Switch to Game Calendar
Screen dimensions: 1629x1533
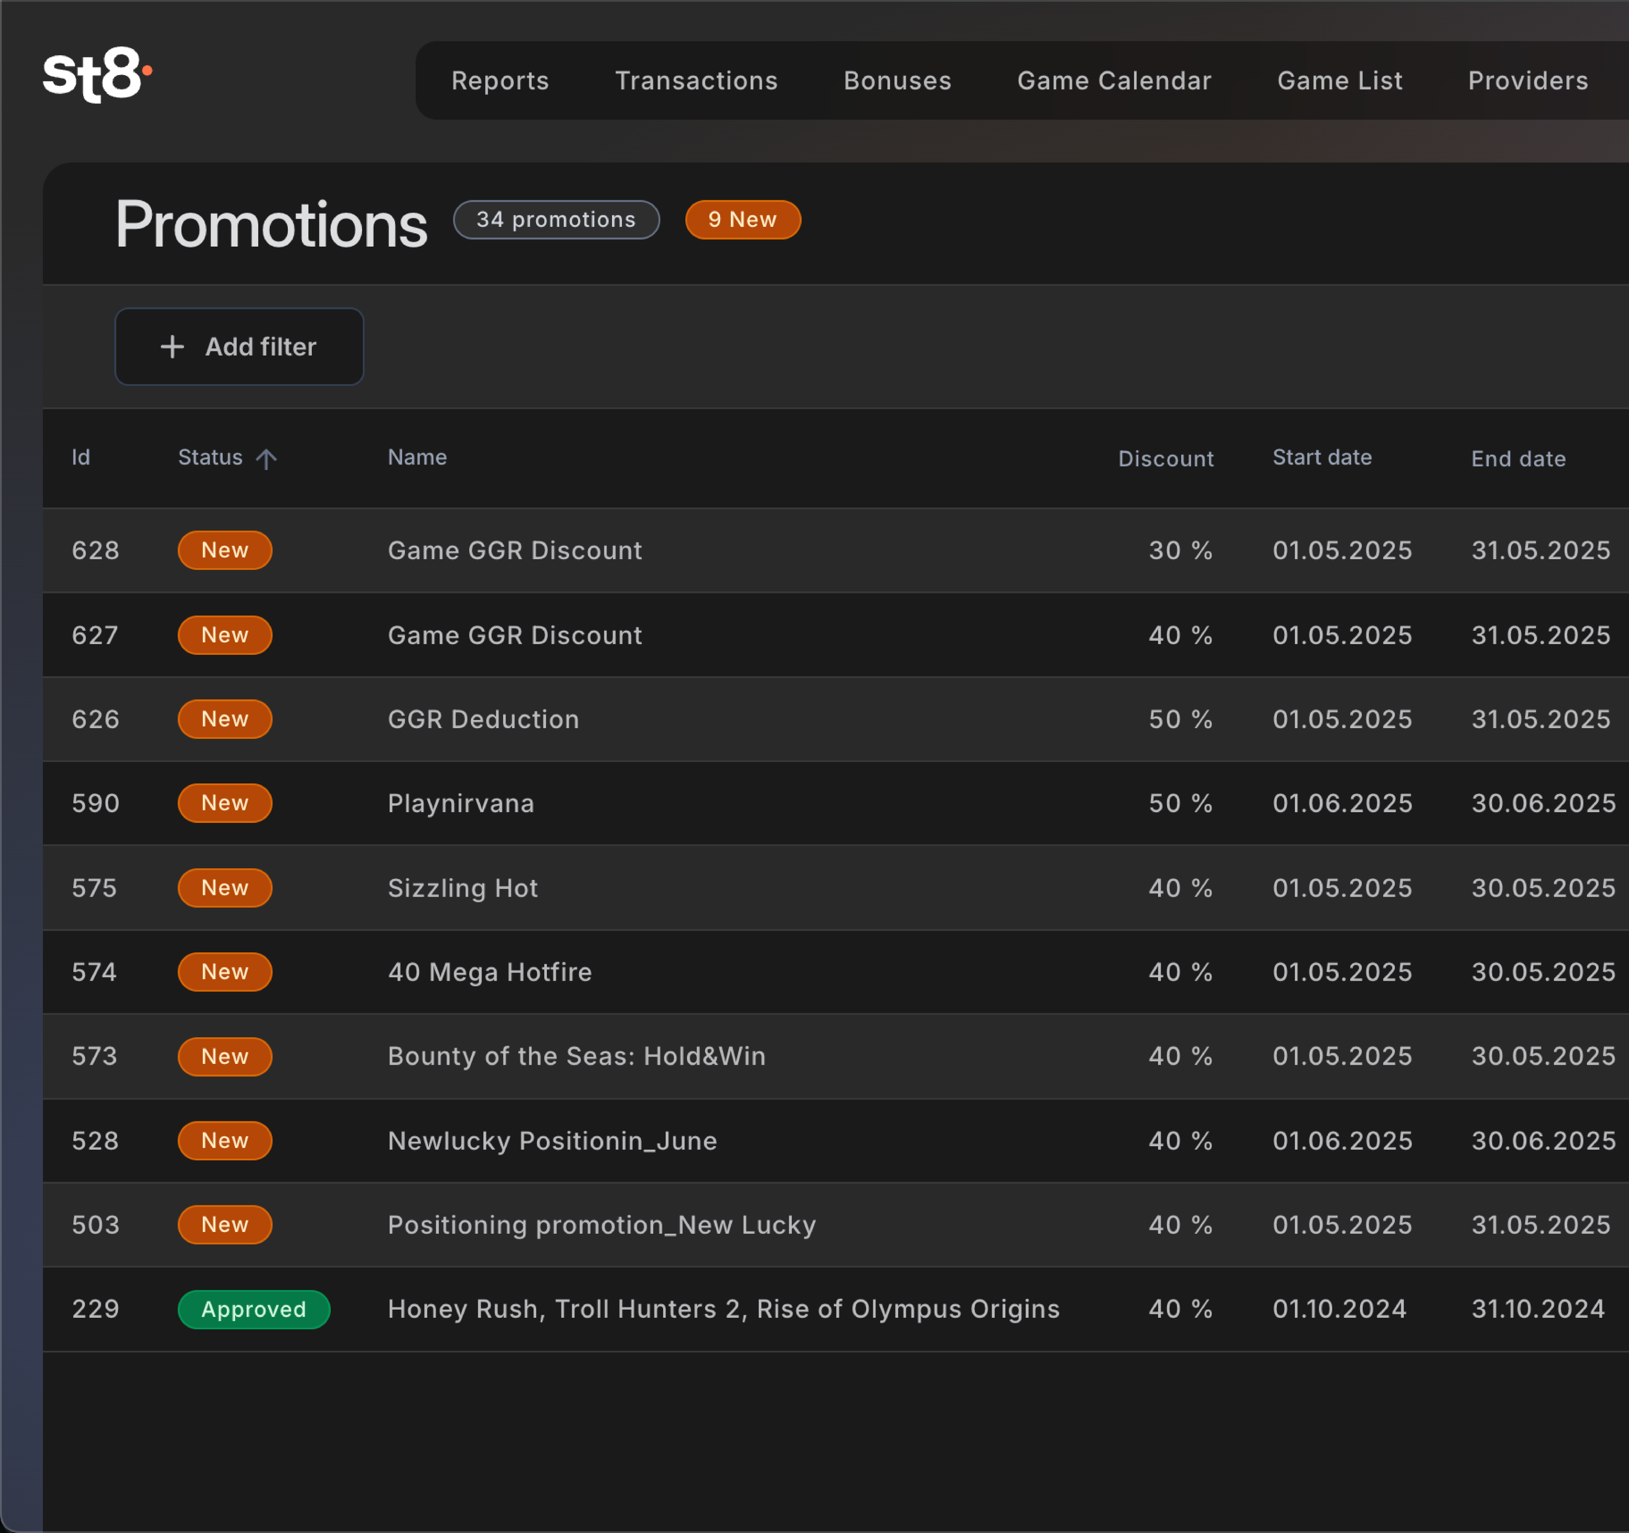pos(1113,80)
